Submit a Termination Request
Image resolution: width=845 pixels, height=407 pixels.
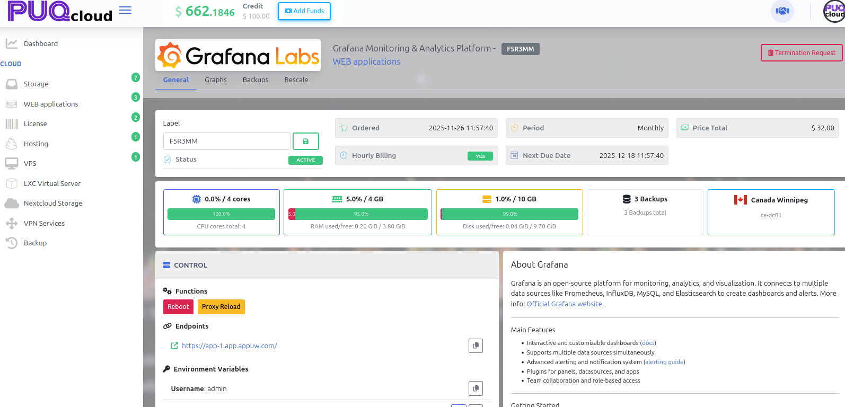[x=801, y=53]
